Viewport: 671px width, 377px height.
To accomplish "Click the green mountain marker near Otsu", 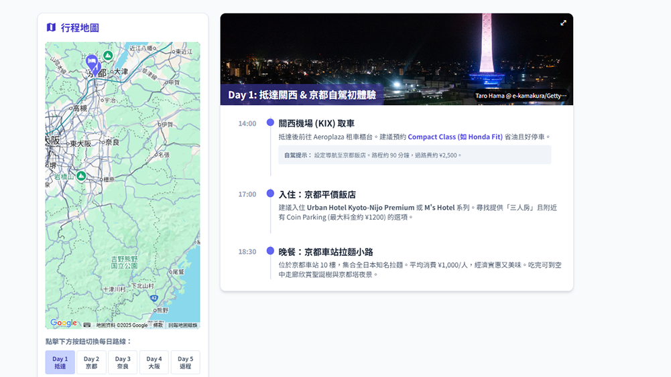I will (x=108, y=56).
